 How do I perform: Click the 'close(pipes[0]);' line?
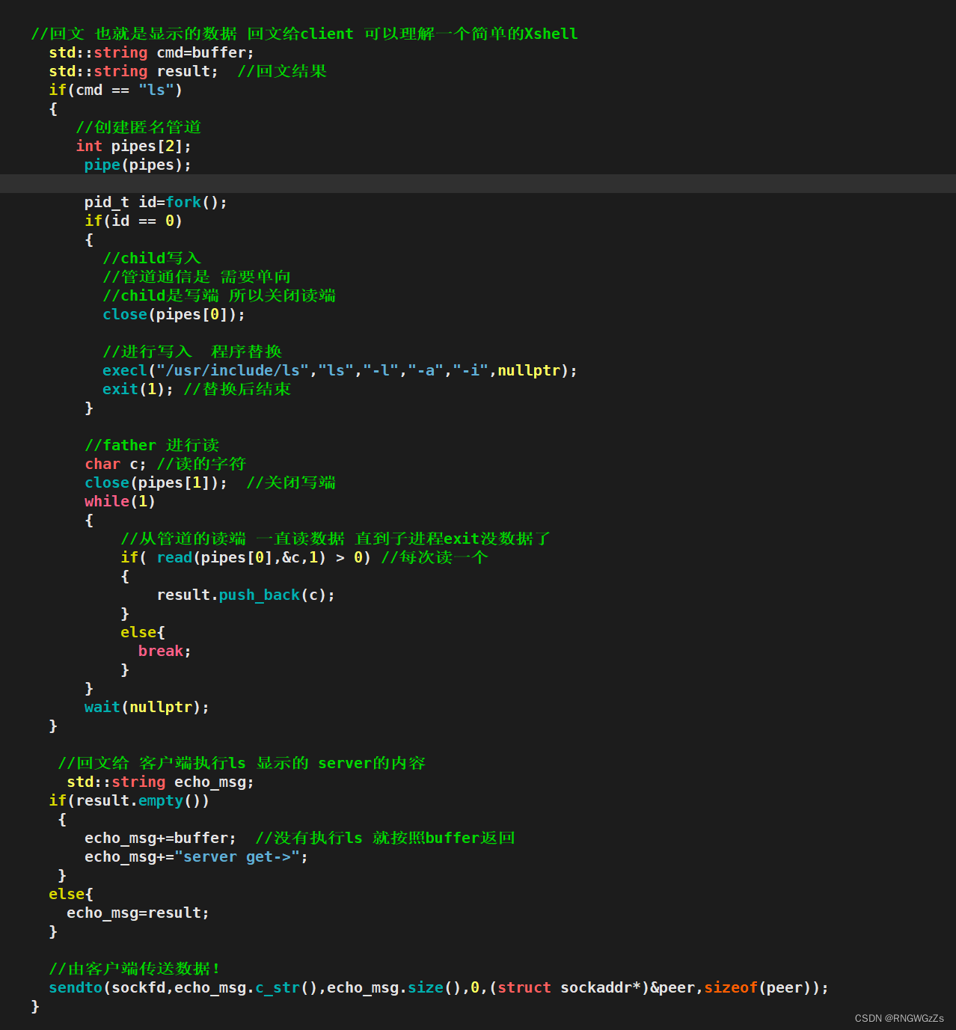point(174,314)
